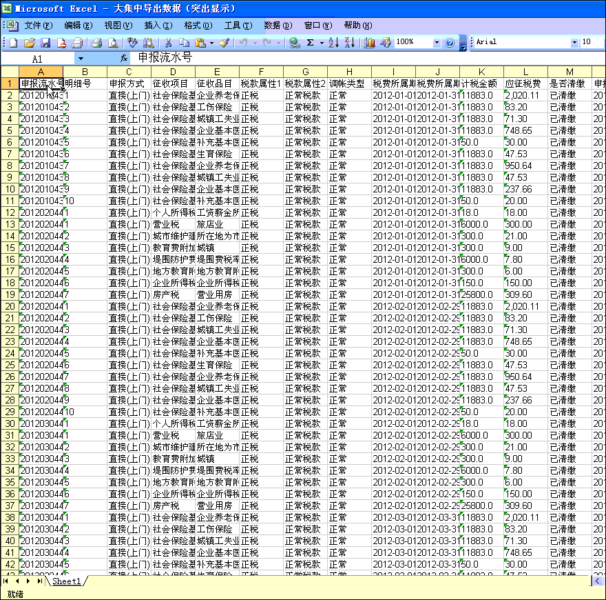Screen dimensions: 606x600
Task: Expand the Paste options arrow
Action: pyautogui.click(x=210, y=43)
